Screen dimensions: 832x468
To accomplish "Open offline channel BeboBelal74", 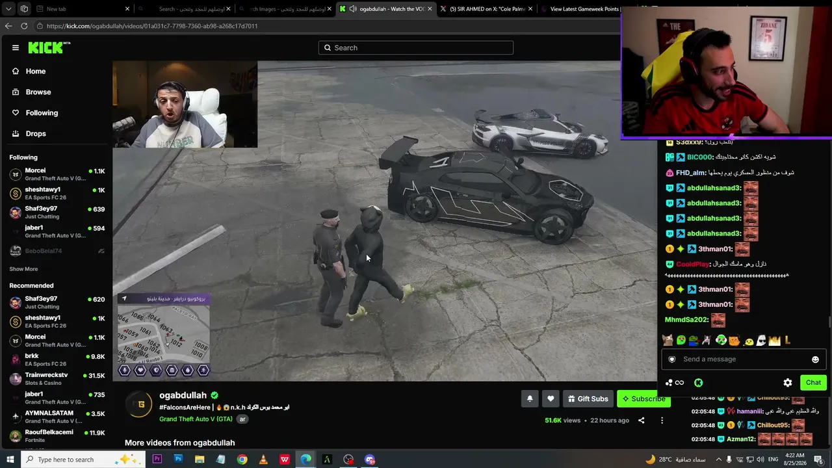I will tap(57, 251).
